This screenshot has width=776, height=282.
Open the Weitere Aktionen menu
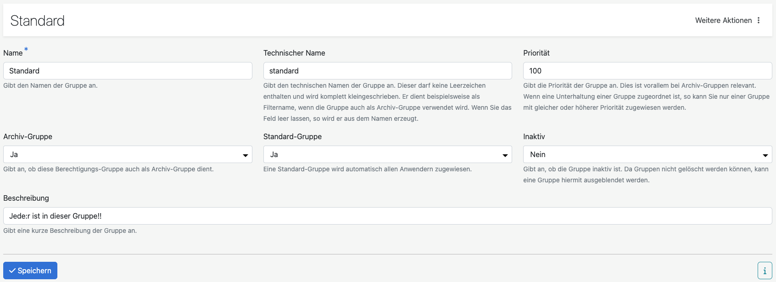[723, 20]
